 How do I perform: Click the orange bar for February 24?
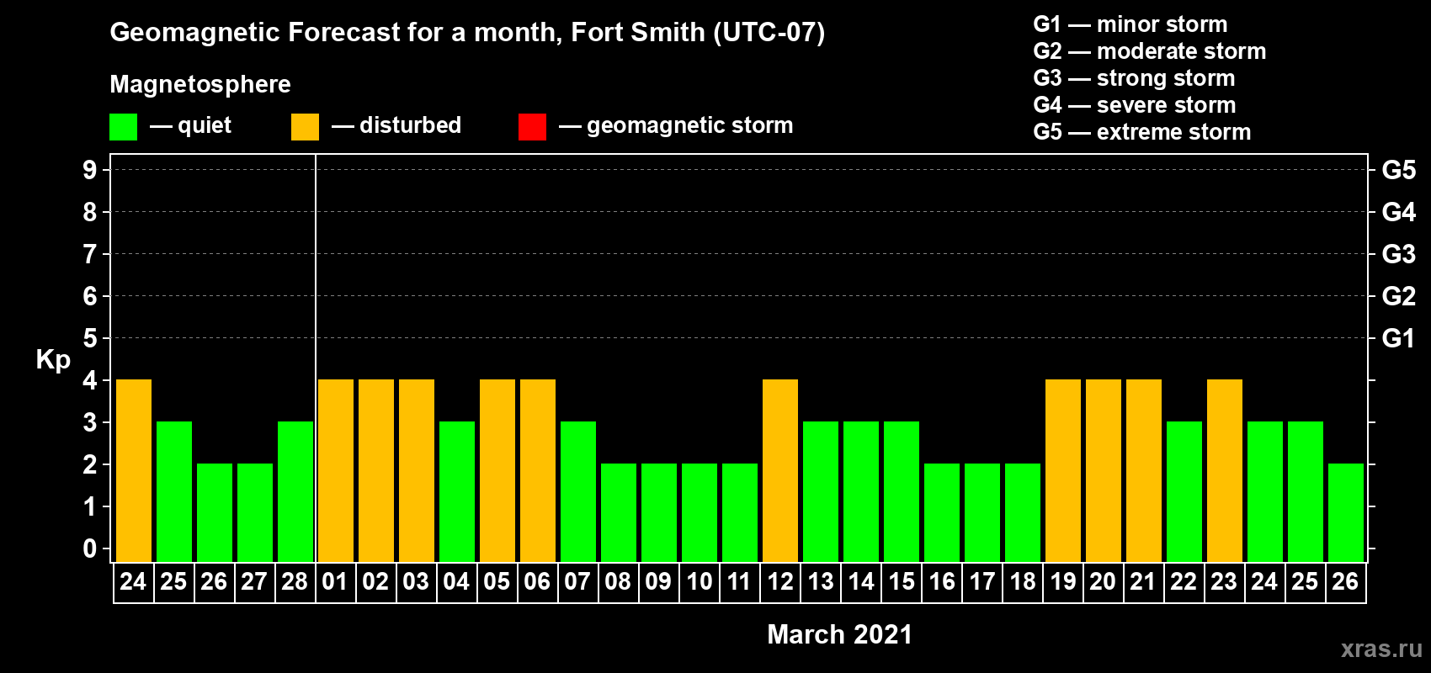tap(134, 471)
